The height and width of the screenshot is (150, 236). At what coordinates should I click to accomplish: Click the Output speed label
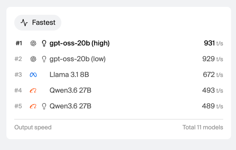pyautogui.click(x=33, y=127)
